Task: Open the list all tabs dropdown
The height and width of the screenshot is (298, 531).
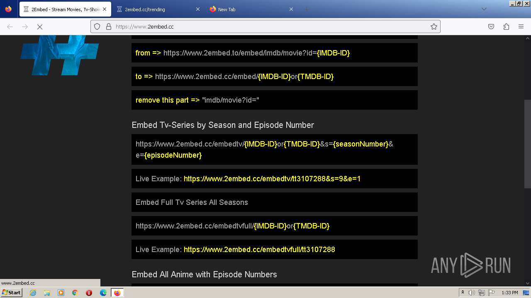Action: [484, 9]
